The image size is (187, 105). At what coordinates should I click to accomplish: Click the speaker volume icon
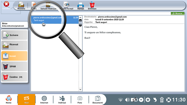tap(127, 100)
